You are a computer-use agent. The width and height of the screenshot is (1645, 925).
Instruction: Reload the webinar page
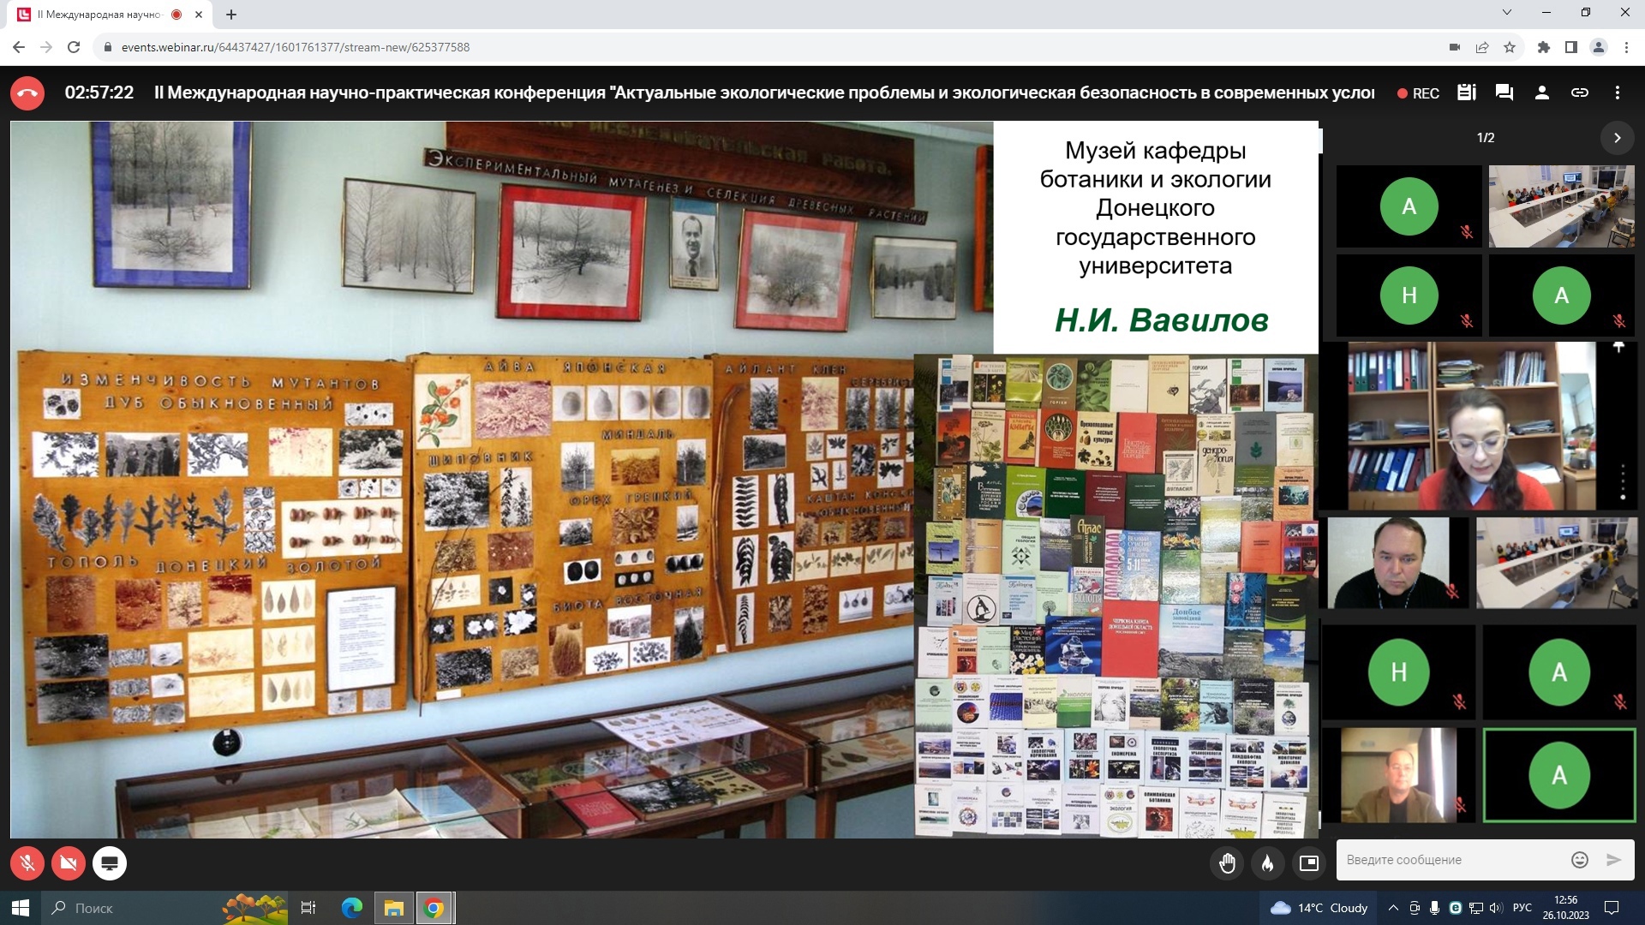74,47
